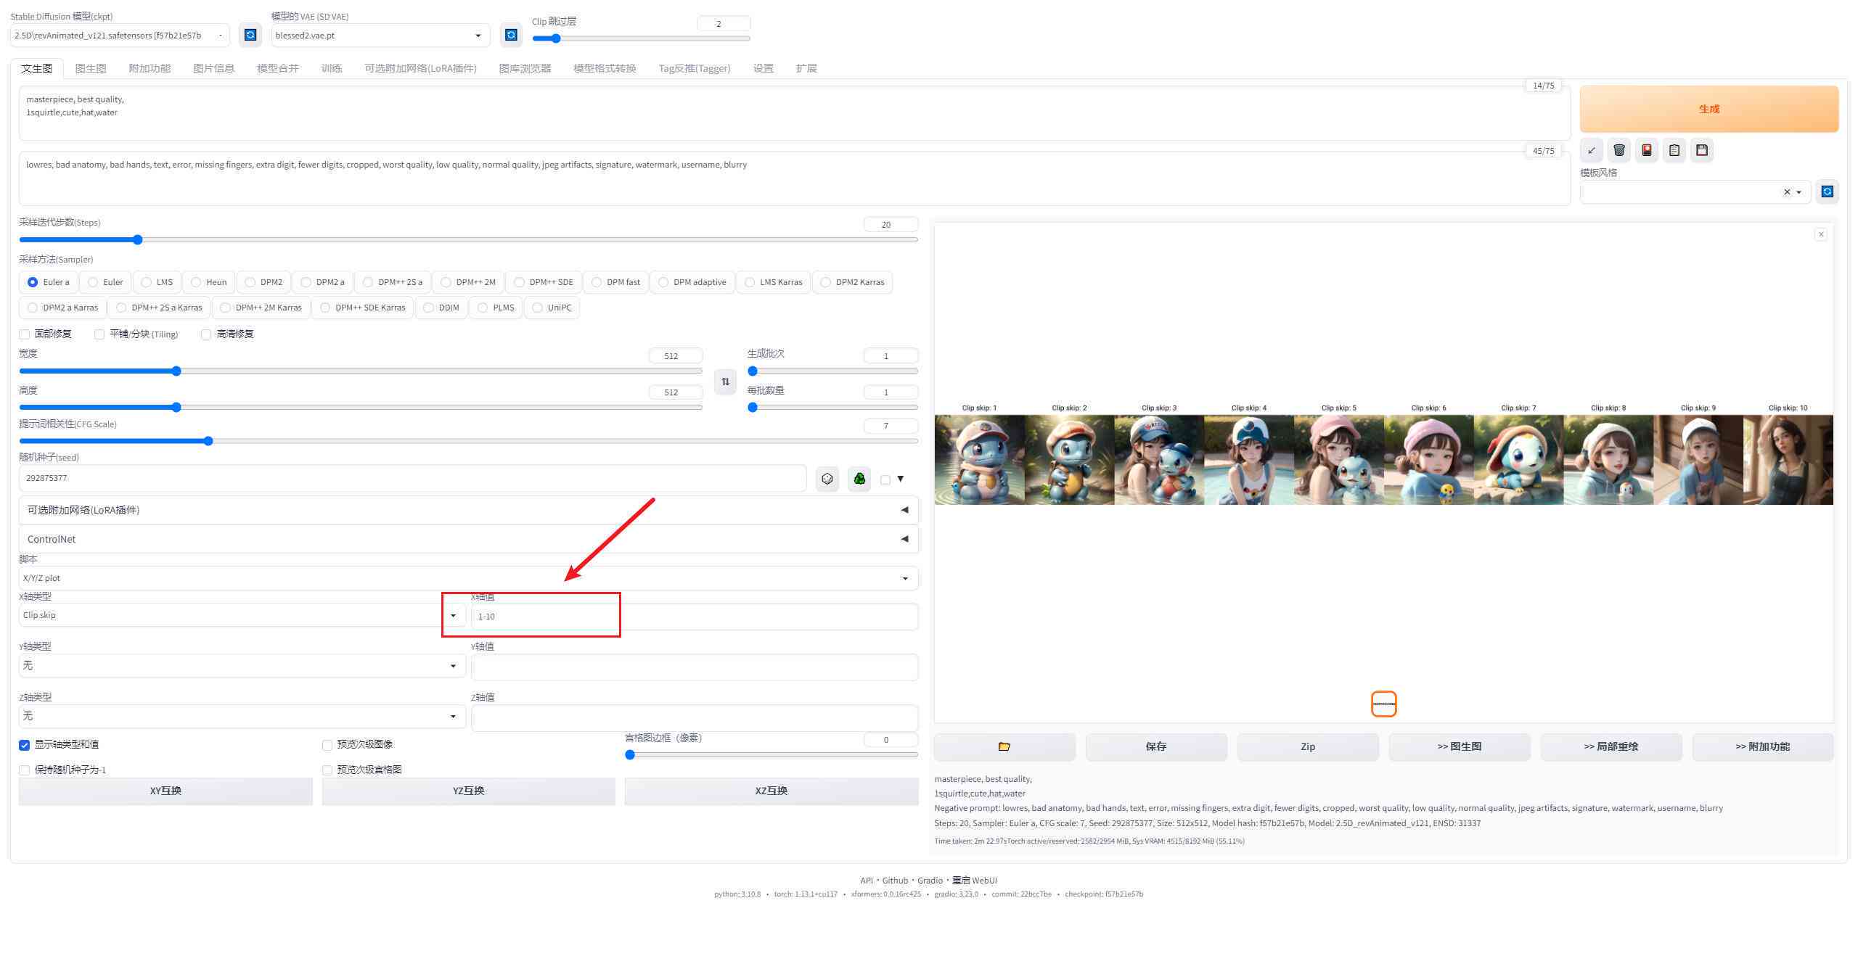Screen dimensions: 1858x964
Task: Open the 扩展 extensions tab
Action: pos(806,68)
